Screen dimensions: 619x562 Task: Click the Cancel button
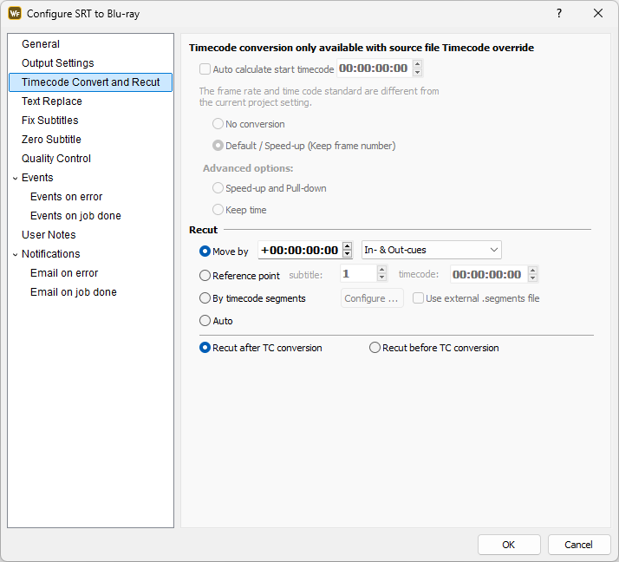(579, 545)
